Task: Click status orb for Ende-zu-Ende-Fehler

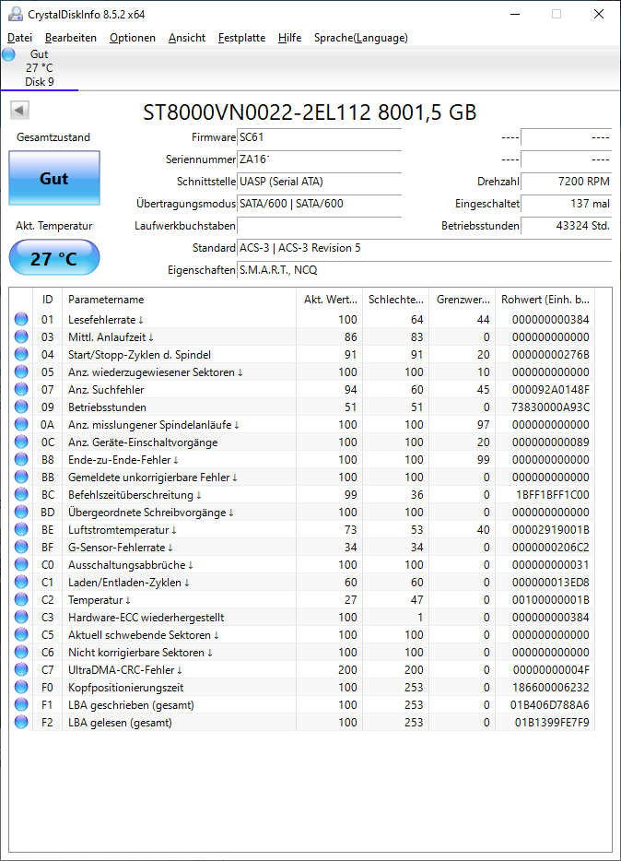Action: point(21,460)
